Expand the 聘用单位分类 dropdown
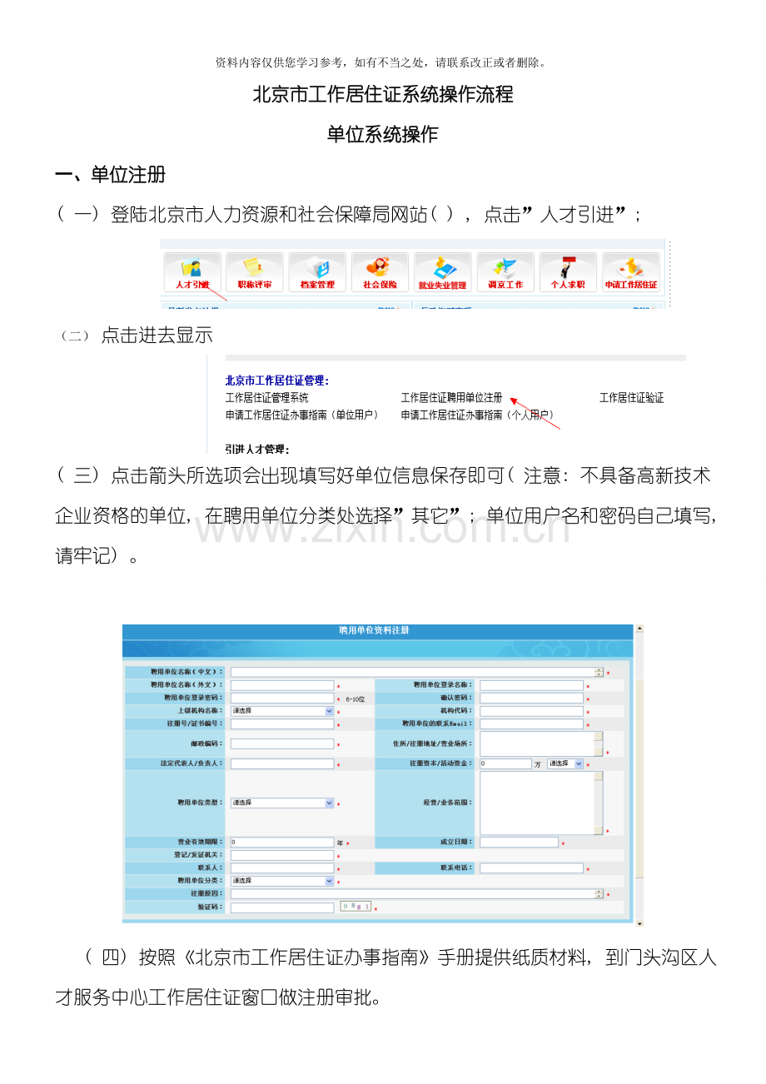This screenshot has width=766, height=1084. click(282, 880)
